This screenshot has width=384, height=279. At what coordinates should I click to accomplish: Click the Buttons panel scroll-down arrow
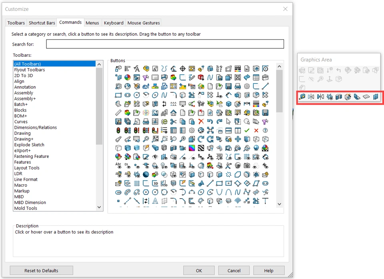(x=280, y=204)
